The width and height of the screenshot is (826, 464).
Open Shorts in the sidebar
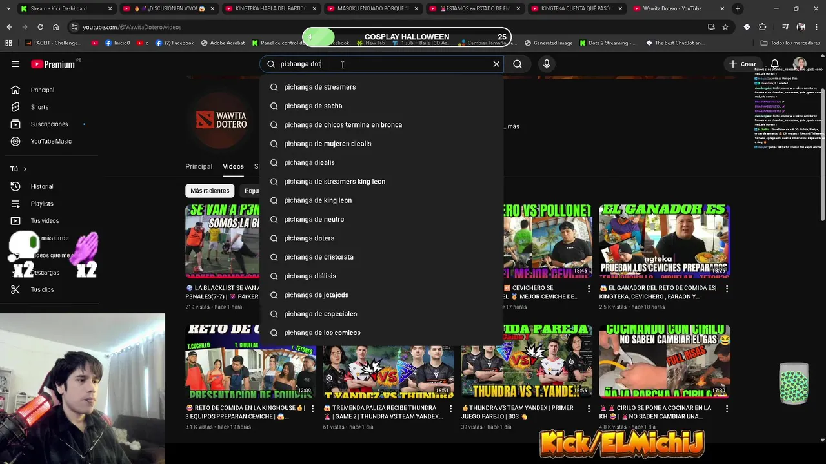coord(39,107)
